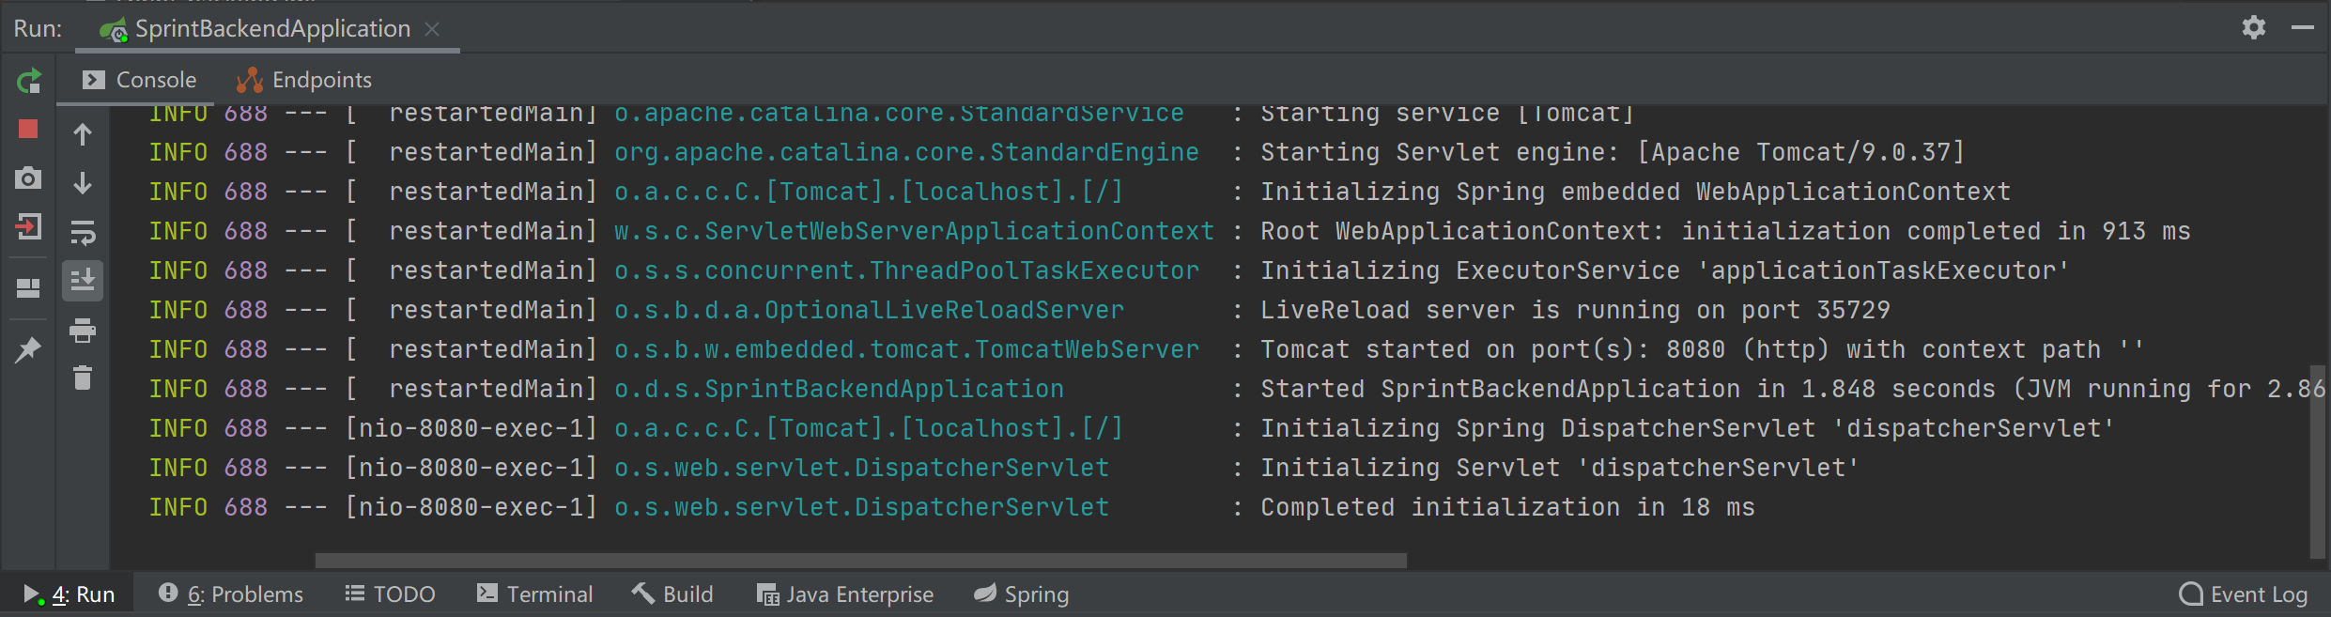Close the SprintBackendApplication run tab
This screenshot has width=2331, height=617.
432,29
